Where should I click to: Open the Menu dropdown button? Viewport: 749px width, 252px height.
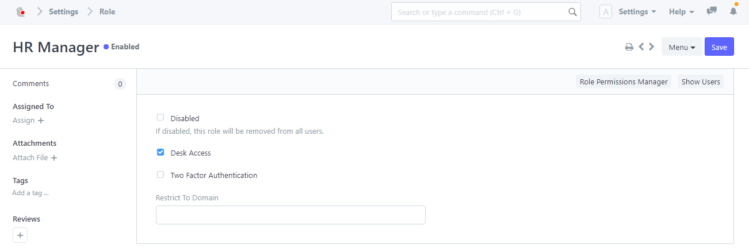coord(682,47)
